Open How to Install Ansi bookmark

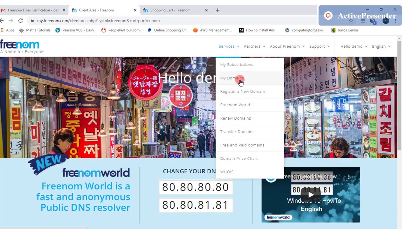click(258, 30)
